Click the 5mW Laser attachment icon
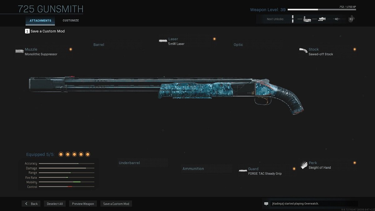Screen dimensions: 375x211 (x=163, y=41)
